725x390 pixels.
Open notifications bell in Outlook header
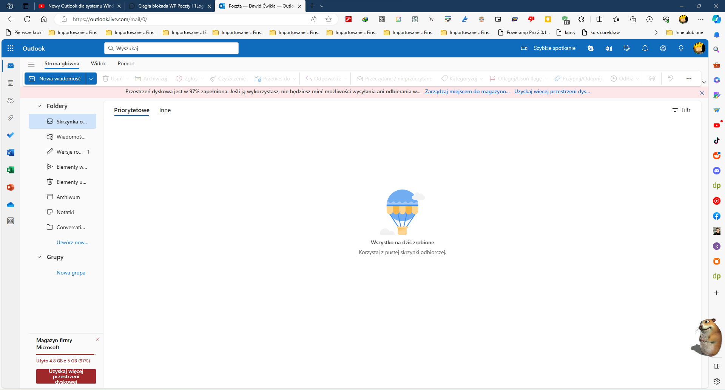(645, 48)
